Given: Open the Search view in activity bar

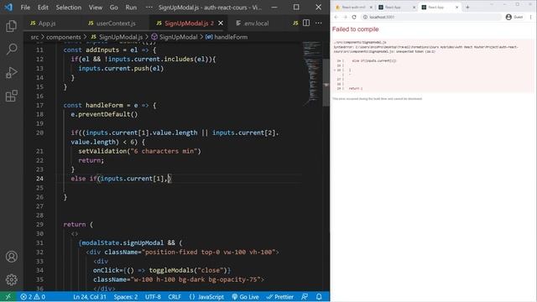Looking at the screenshot, I should pyautogui.click(x=11, y=49).
